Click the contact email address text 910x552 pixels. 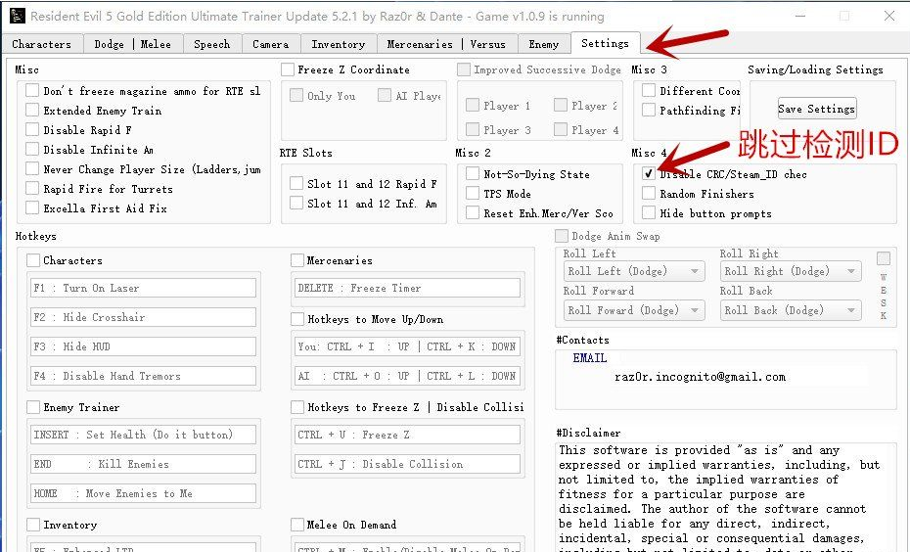700,377
